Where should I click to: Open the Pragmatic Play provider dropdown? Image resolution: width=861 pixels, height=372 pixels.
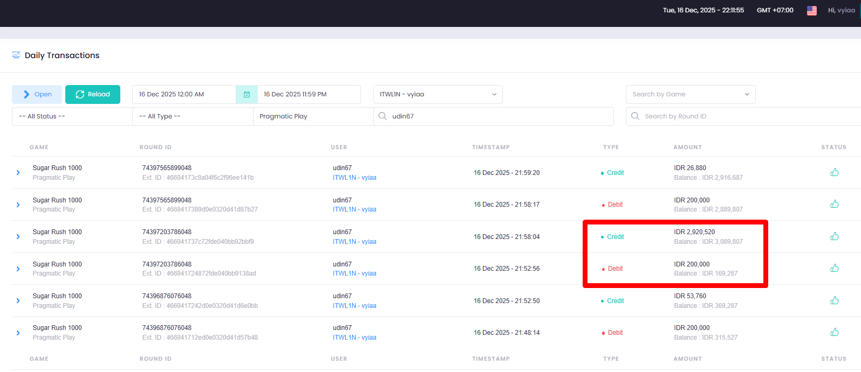313,116
